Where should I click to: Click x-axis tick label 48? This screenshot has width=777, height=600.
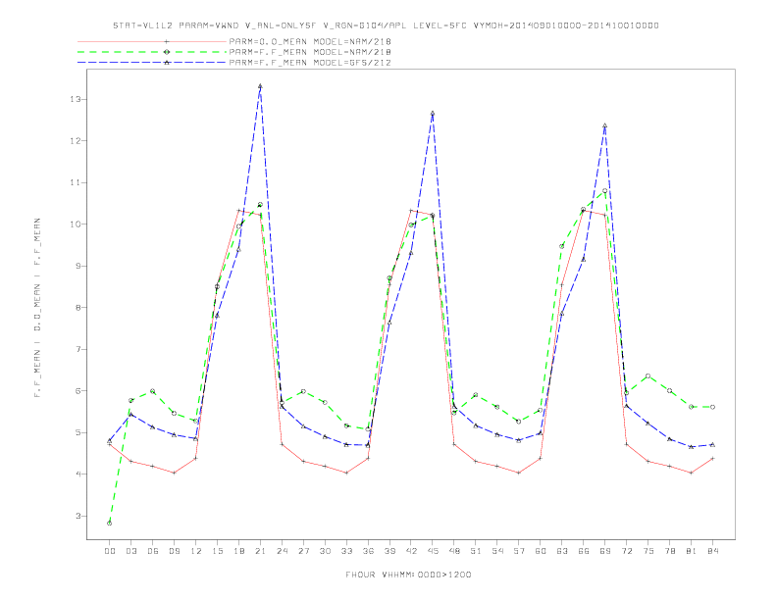click(x=454, y=551)
